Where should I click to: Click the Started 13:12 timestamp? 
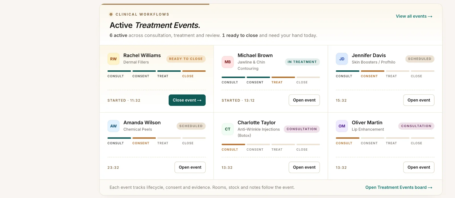pos(238,100)
